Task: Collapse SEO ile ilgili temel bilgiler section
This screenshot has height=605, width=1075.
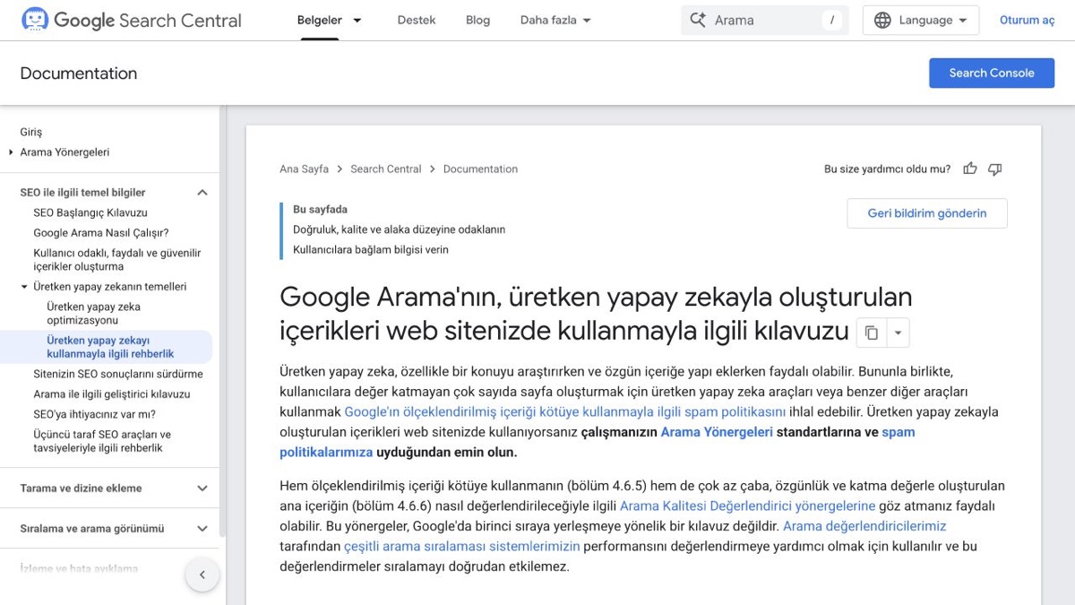Action: [202, 192]
